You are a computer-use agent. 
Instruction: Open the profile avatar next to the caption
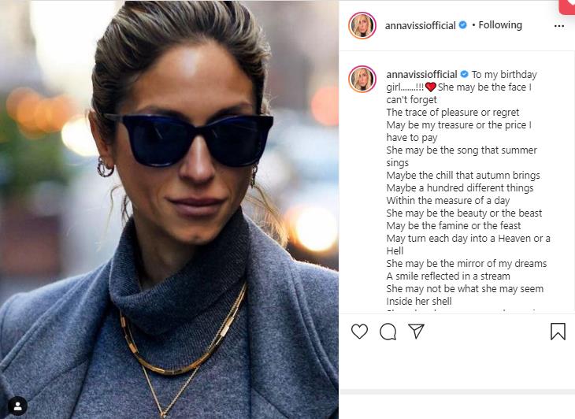362,80
